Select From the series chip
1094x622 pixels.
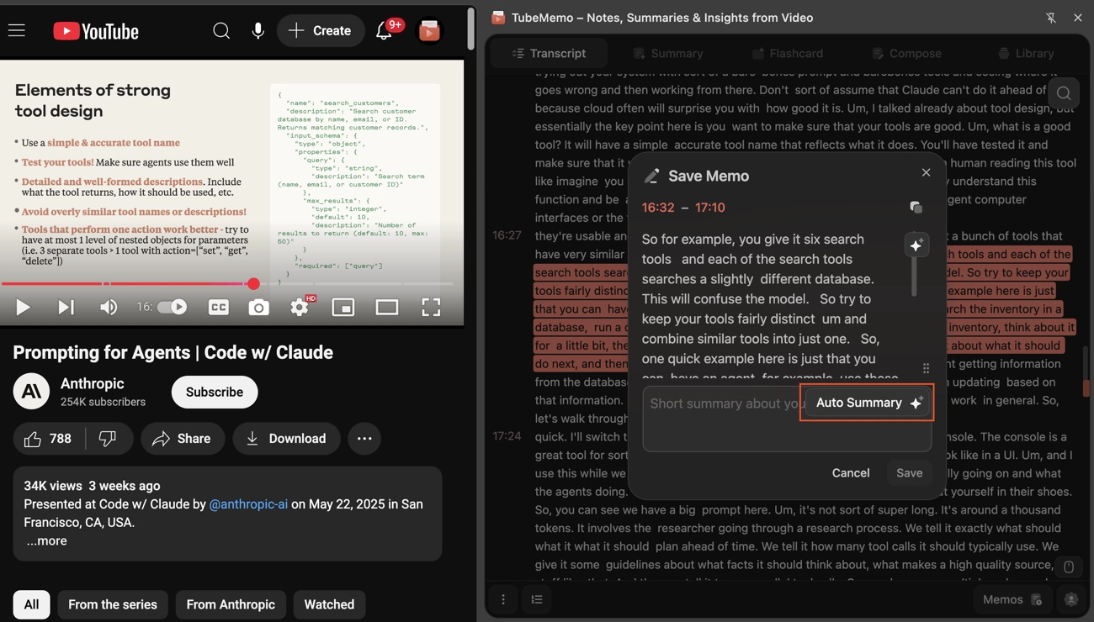[113, 604]
